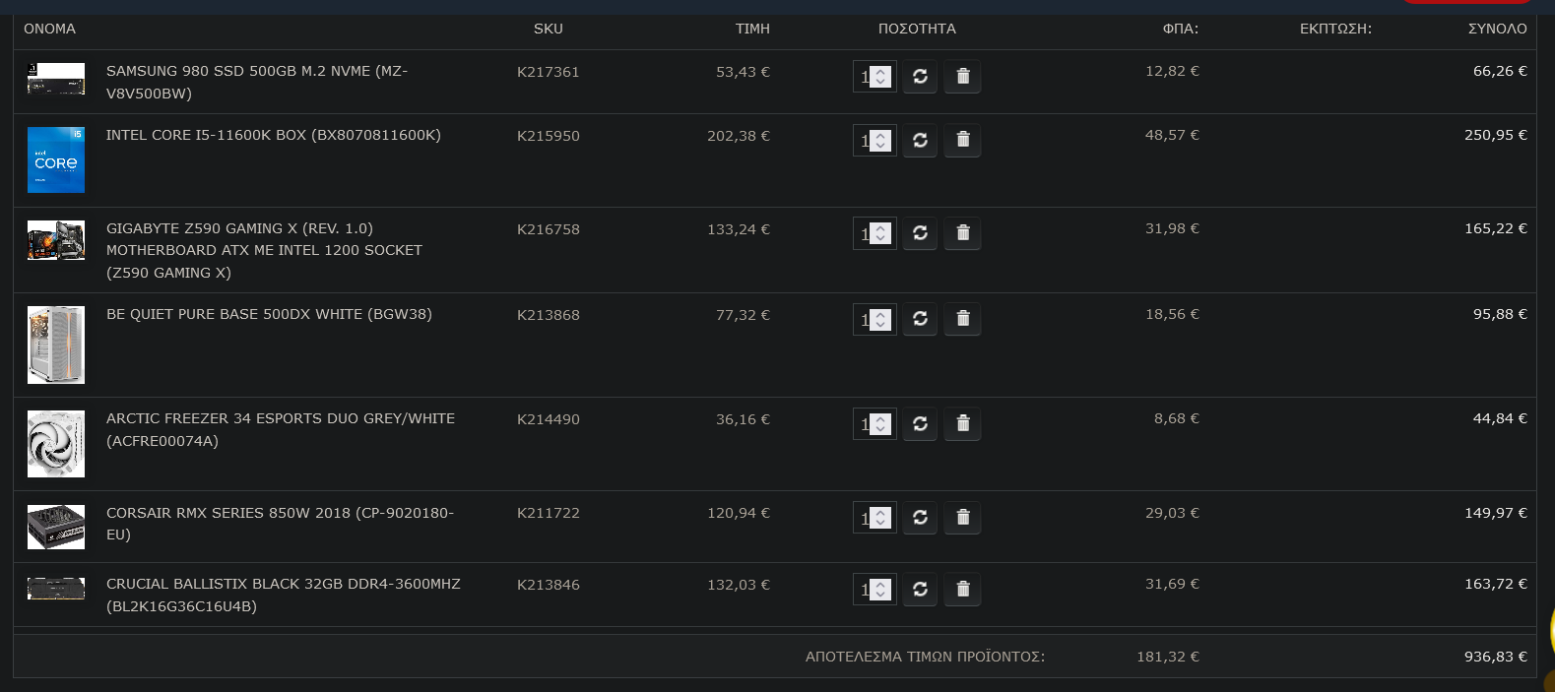Refresh quantity for Be Quiet Pure Base 500DX
Viewport: 1555px width, 692px height.
point(920,319)
